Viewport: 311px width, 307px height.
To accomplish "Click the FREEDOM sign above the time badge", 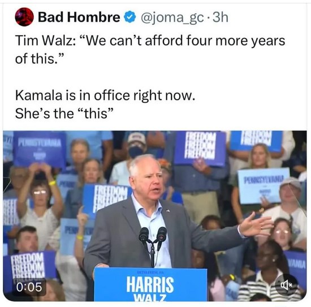I will tap(30, 266).
